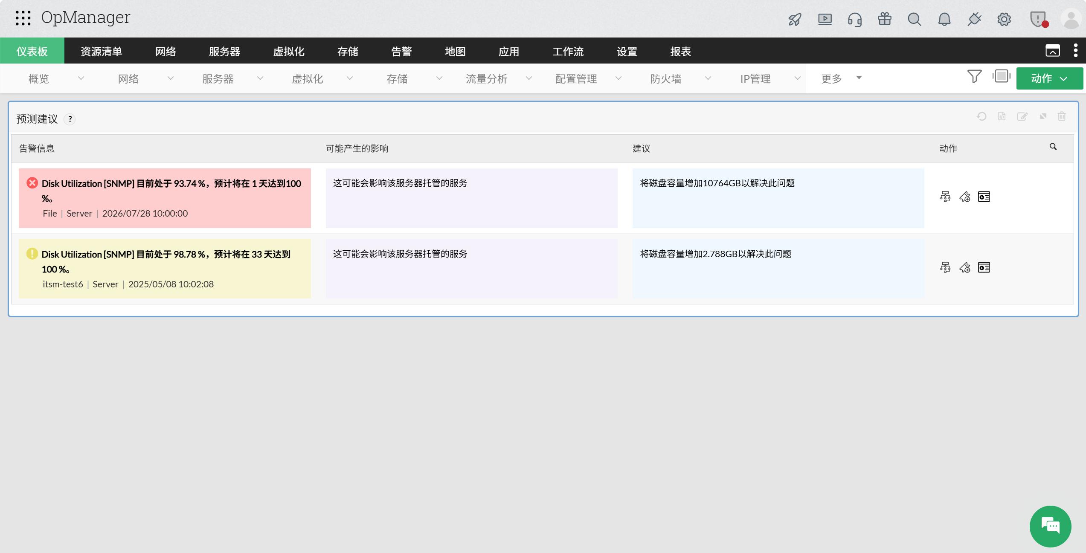Open the 虚拟化 main menu tab
Viewport: 1086px width, 553px height.
click(288, 51)
